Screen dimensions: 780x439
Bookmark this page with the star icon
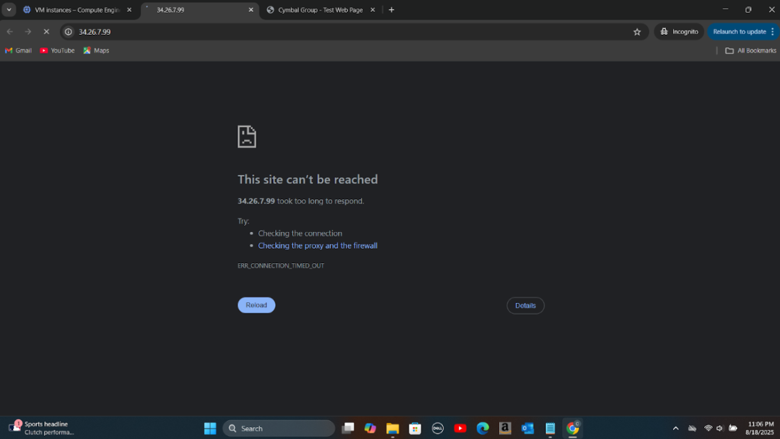[x=637, y=32]
